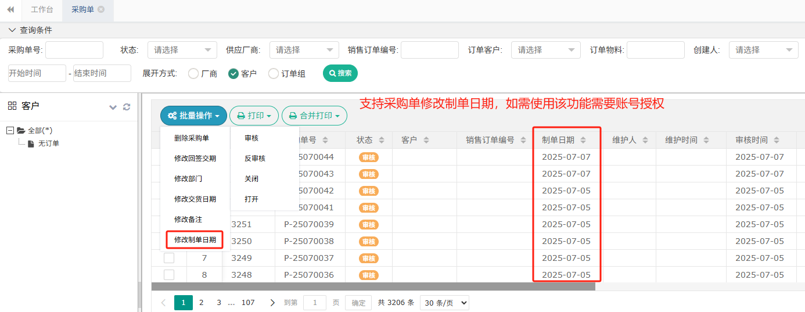Close the 采购单 tab

tap(101, 10)
